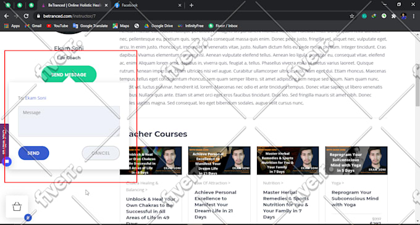Open the Google Drive bookmark
This screenshot has height=225, width=420.
[158, 26]
